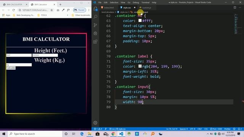Open the File menu in VS Code
The width and height of the screenshot is (244, 137).
(x=100, y=3)
